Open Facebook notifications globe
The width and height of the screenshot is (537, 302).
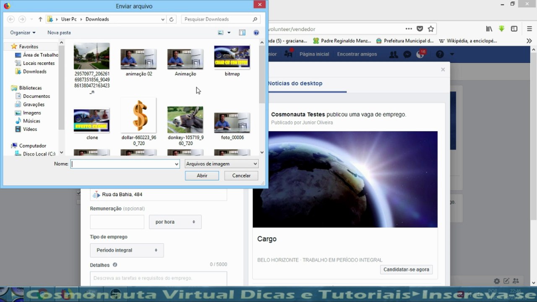[x=420, y=55]
